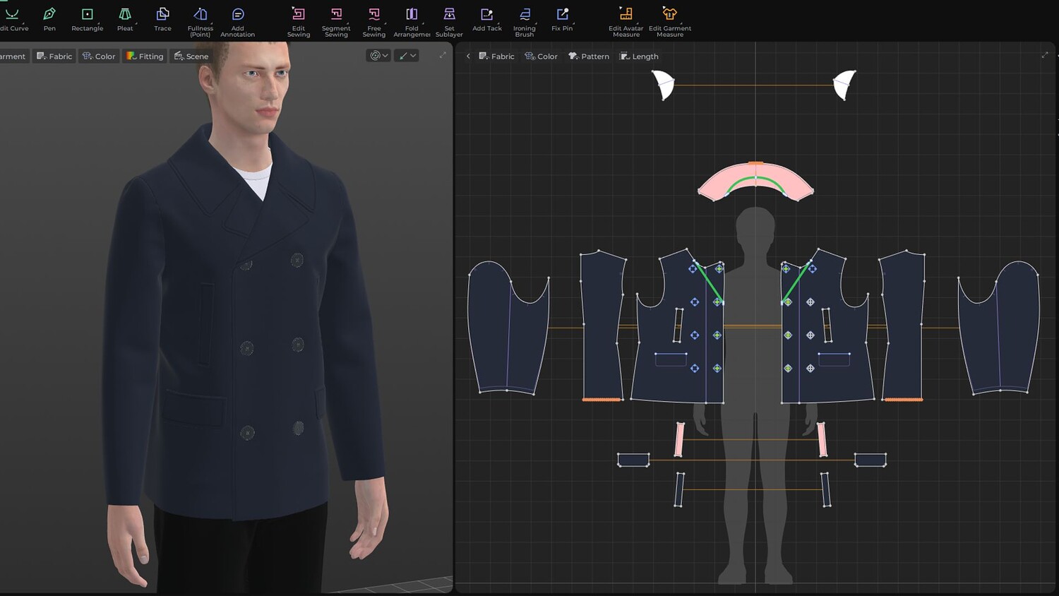Viewport: 1059px width, 596px height.
Task: Open the Scene tab in the 3D window
Action: (191, 56)
